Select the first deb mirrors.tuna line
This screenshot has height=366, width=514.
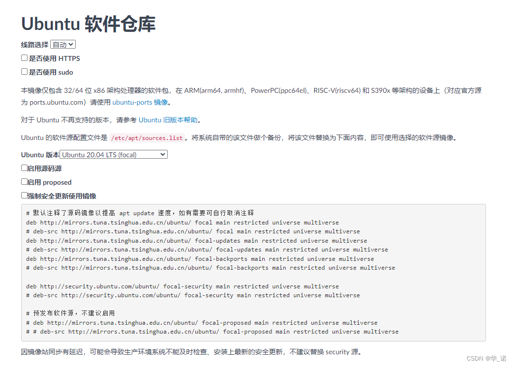[182, 222]
